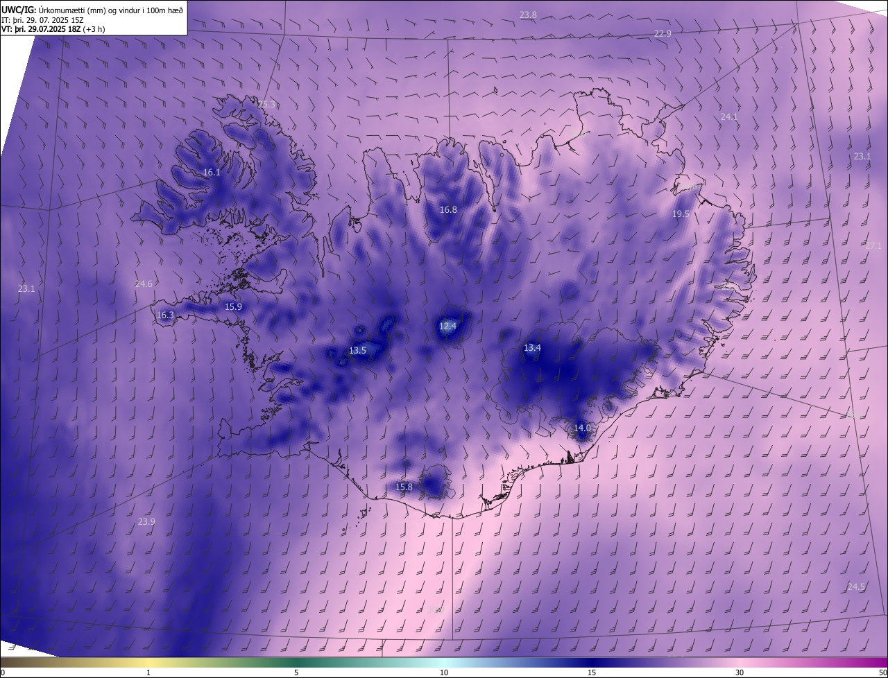The height and width of the screenshot is (678, 888).
Task: Click the 23.8 value label
Action: click(528, 15)
